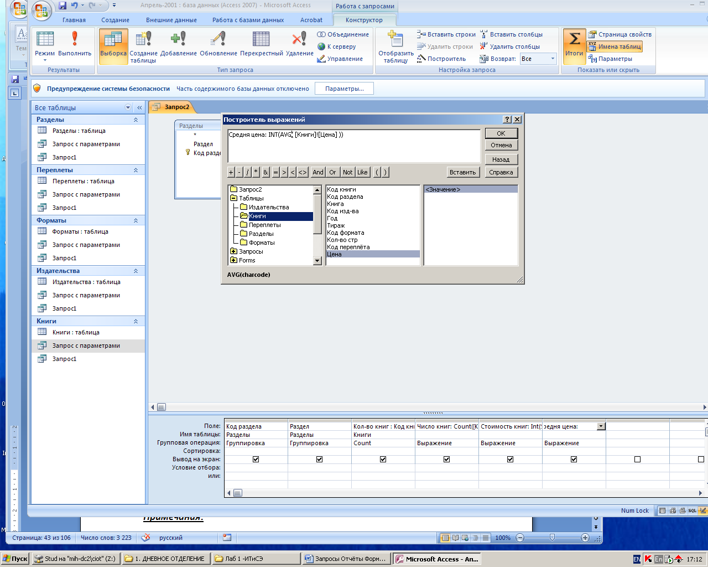Screen dimensions: 708x567
Task: Collapse the Форматы group
Action: 136,220
